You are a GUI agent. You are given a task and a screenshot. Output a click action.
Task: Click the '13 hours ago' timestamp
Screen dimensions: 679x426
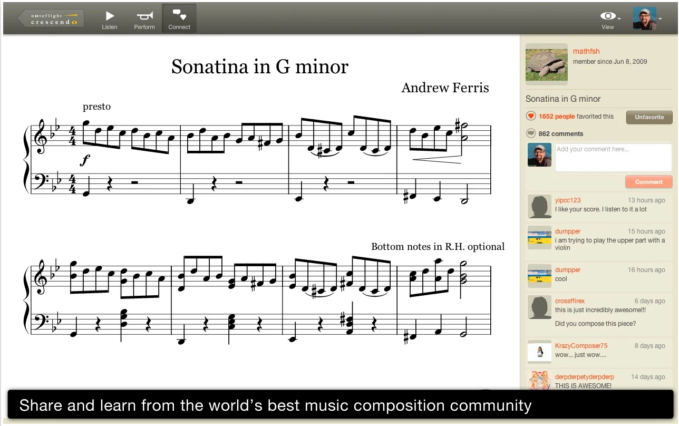click(646, 200)
